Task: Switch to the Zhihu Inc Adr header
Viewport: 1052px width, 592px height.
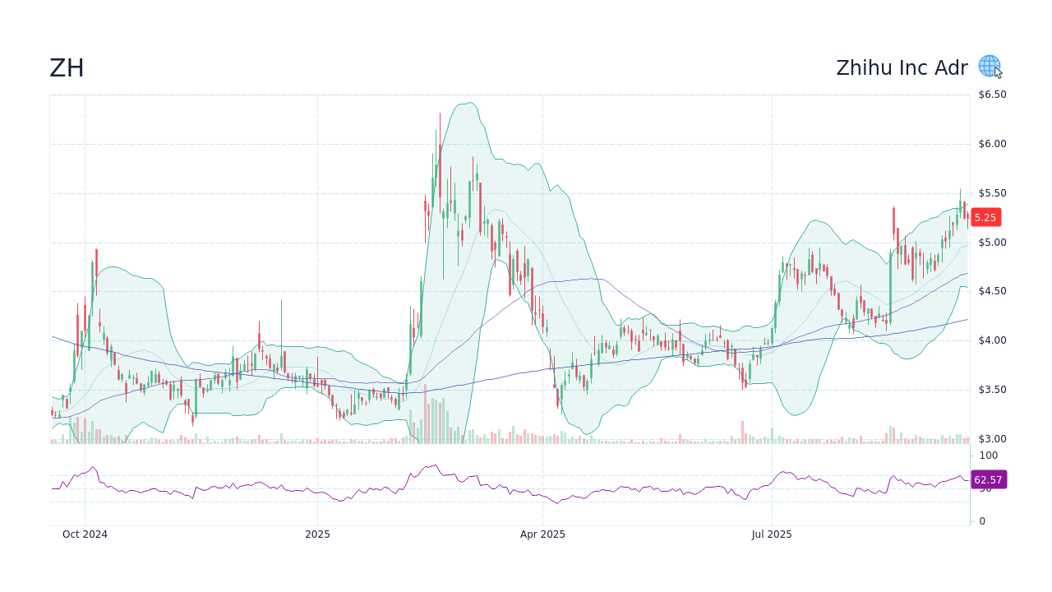Action: (902, 67)
